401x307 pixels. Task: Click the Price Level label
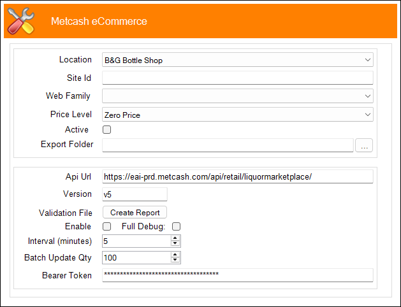(x=71, y=114)
